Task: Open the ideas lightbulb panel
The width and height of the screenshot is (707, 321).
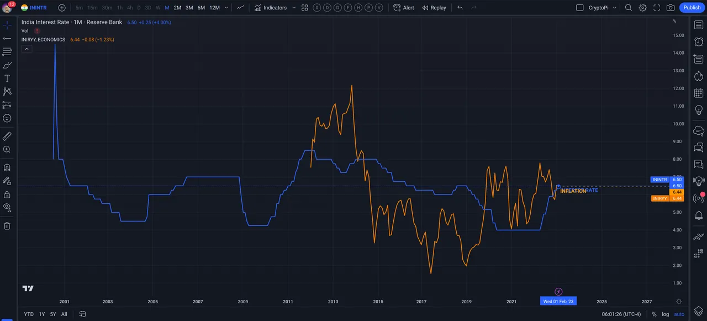Action: (699, 110)
